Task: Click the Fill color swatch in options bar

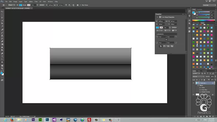Action: pyautogui.click(x=21, y=5)
